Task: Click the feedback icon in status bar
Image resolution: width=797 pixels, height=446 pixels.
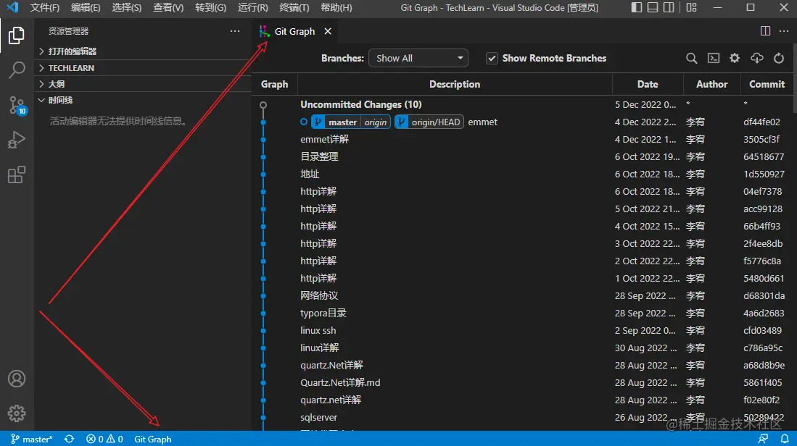Action: tap(763, 439)
